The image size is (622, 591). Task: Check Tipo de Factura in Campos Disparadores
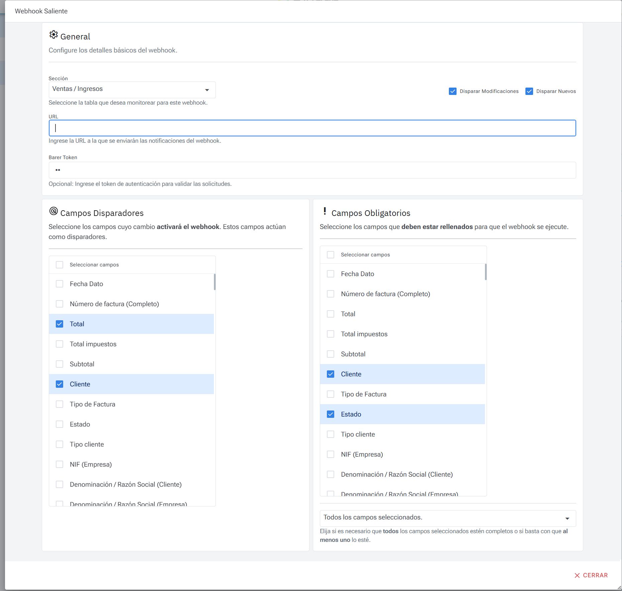coord(59,404)
